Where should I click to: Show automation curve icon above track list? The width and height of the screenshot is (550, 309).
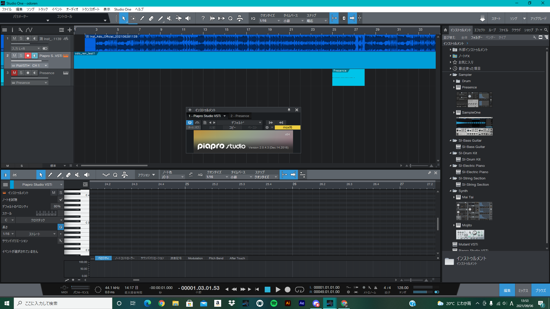(x=29, y=30)
